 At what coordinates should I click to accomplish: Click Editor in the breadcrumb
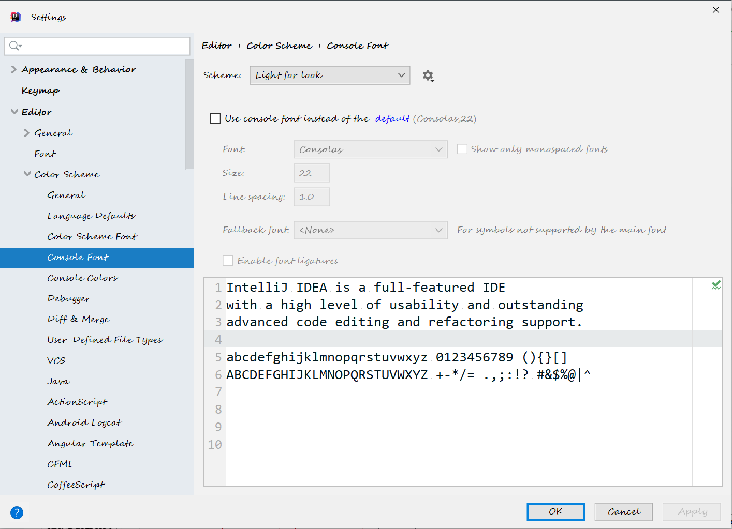pos(216,46)
